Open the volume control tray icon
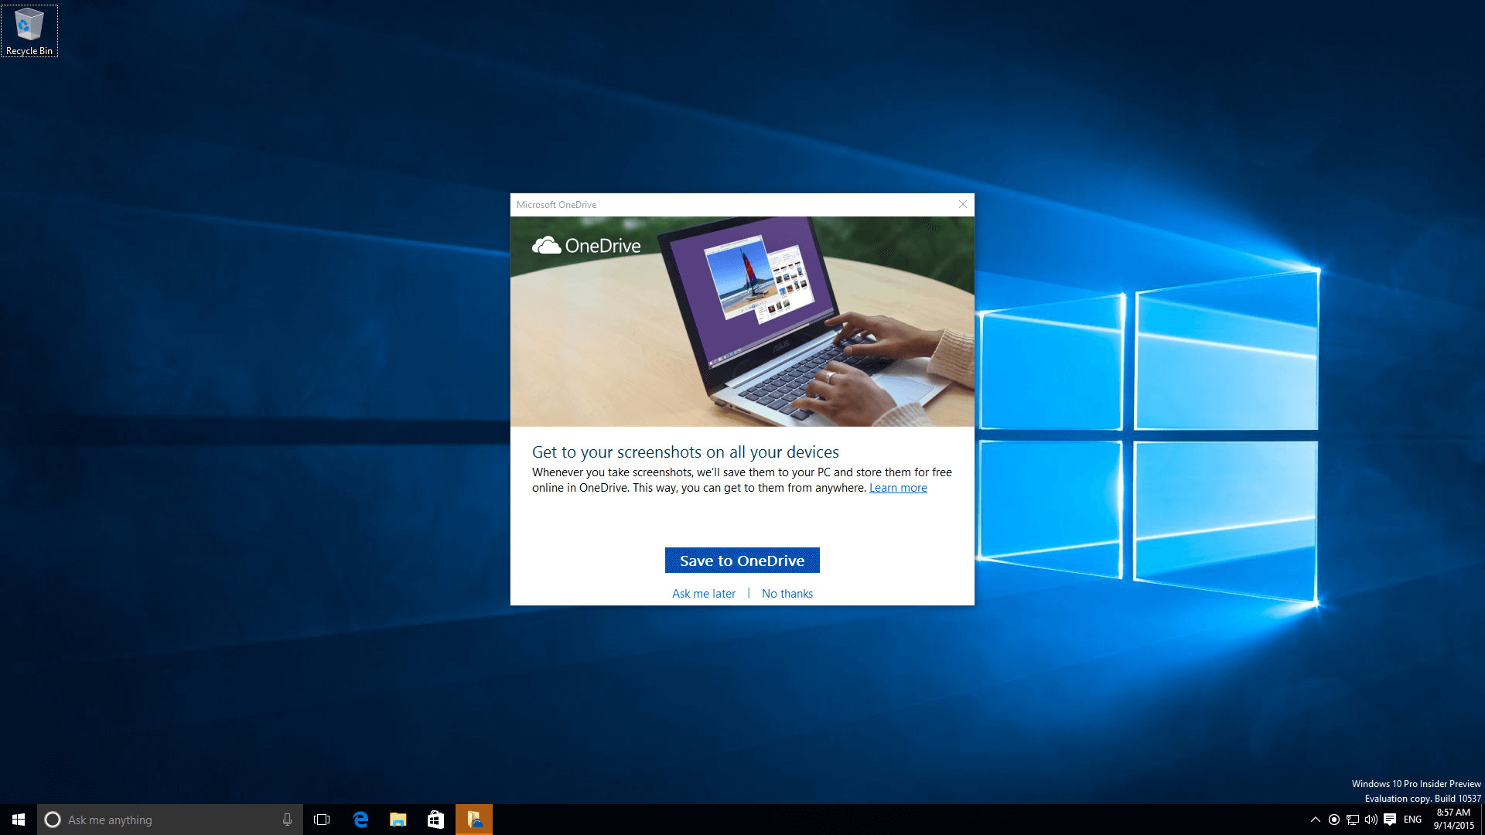Viewport: 1485px width, 835px height. click(1371, 820)
